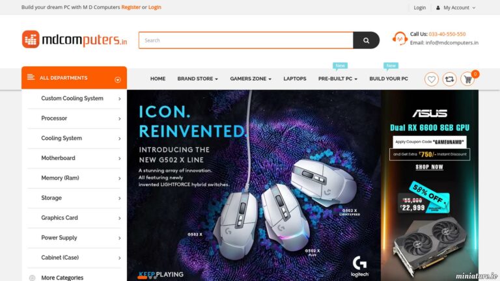Open the wishlist heart icon
Screen dimensions: 500x281
432,79
